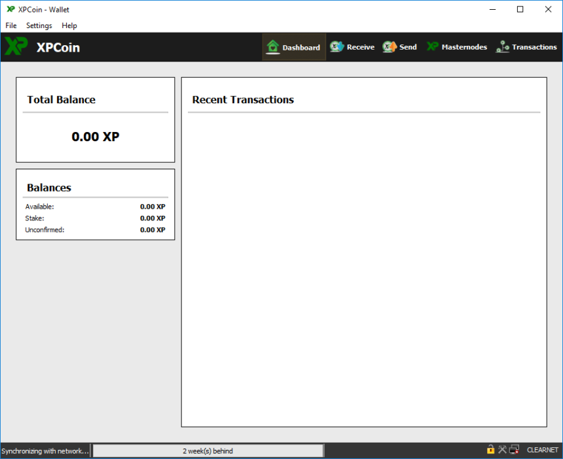Click the total balance value 0.00 XP
563x459 pixels.
(x=95, y=137)
